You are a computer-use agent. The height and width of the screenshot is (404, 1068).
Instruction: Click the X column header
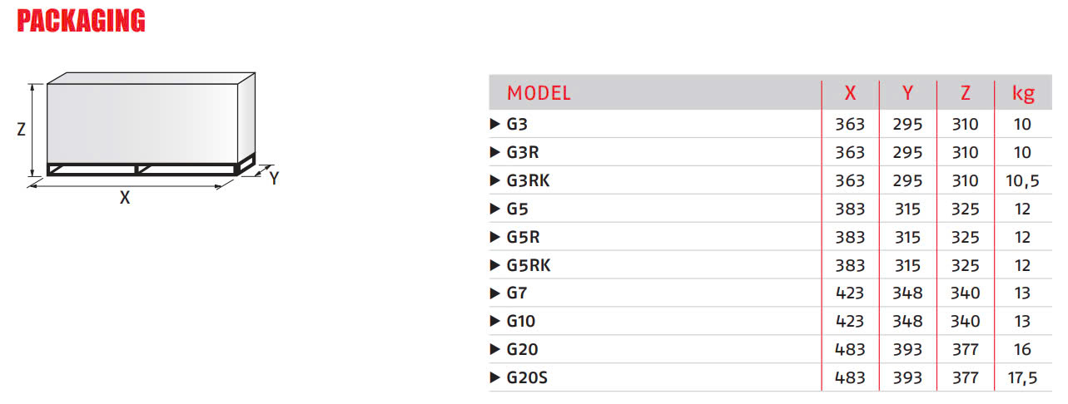pyautogui.click(x=850, y=93)
